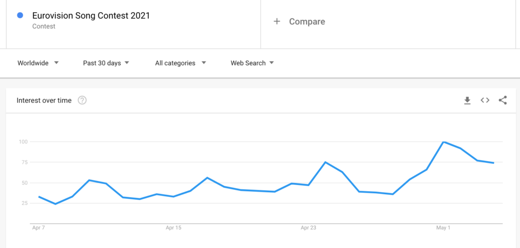The width and height of the screenshot is (520, 248).
Task: Edit the Eurovision Song Contest 2021 search term
Action: [x=91, y=16]
